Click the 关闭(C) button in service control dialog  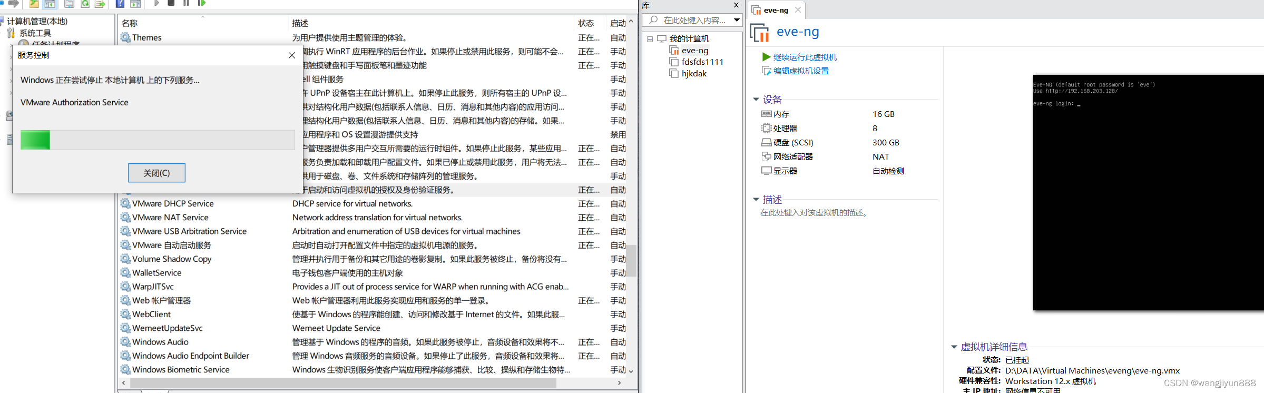click(x=156, y=173)
